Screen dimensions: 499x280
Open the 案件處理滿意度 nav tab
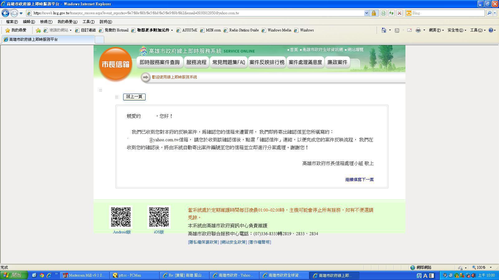pyautogui.click(x=305, y=62)
